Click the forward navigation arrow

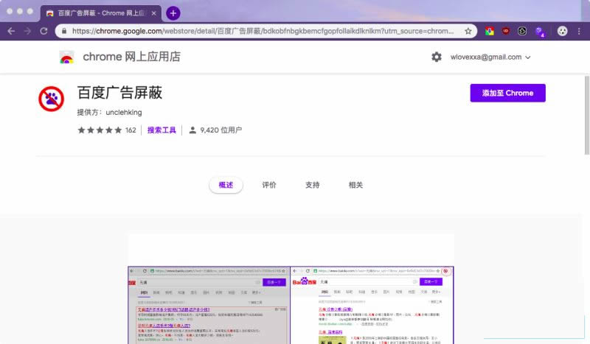(27, 31)
